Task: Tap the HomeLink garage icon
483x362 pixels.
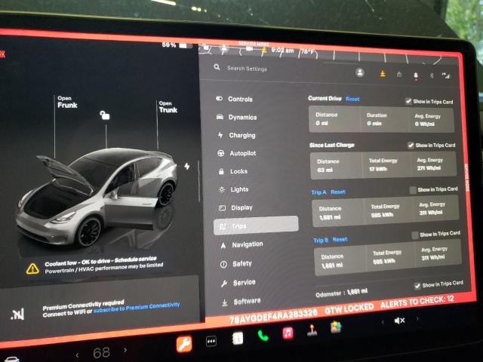Action: 399,74
